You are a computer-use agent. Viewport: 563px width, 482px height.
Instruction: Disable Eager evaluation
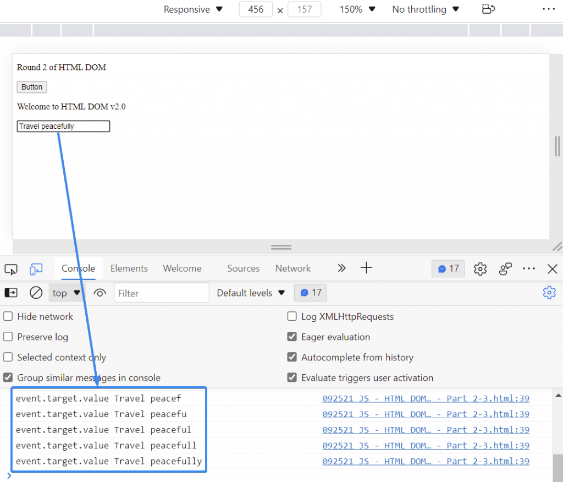pos(292,337)
